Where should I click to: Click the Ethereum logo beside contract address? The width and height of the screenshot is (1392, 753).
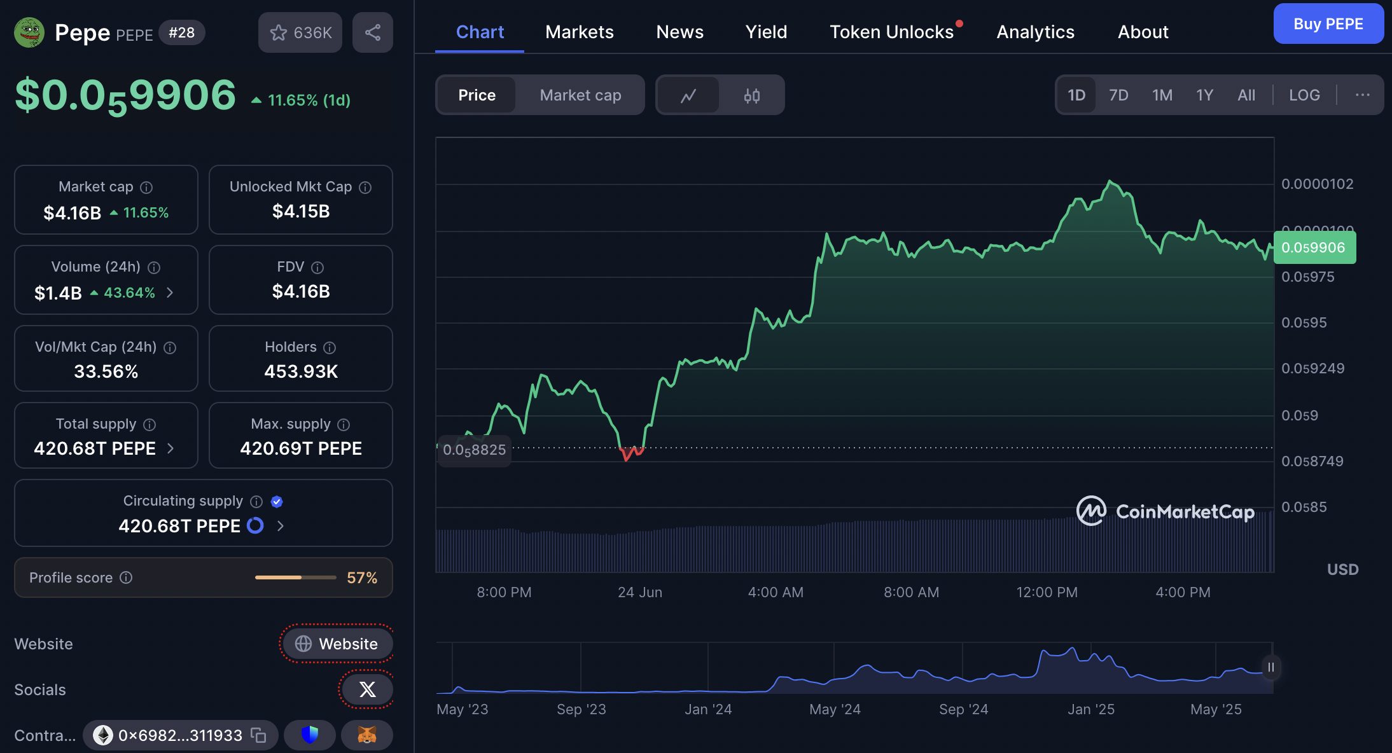103,735
